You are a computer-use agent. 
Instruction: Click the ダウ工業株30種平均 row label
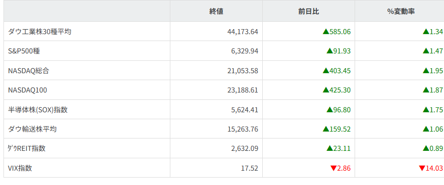(40, 32)
